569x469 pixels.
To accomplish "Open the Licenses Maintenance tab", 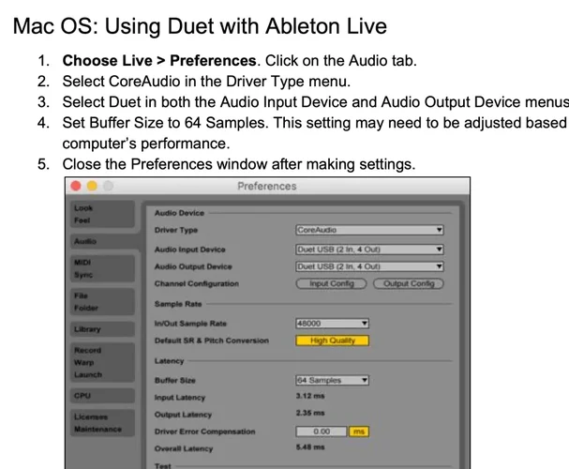I will point(102,423).
